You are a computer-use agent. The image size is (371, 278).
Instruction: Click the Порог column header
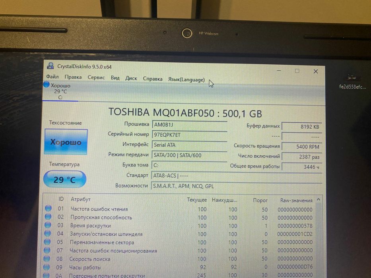click(x=260, y=201)
